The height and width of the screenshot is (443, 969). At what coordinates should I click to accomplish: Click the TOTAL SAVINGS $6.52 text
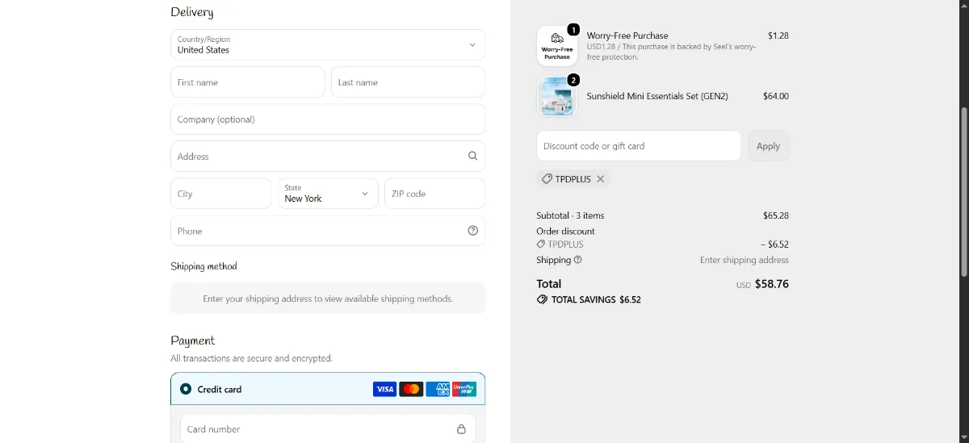(x=596, y=299)
